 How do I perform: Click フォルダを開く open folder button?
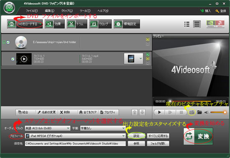tap(158, 143)
